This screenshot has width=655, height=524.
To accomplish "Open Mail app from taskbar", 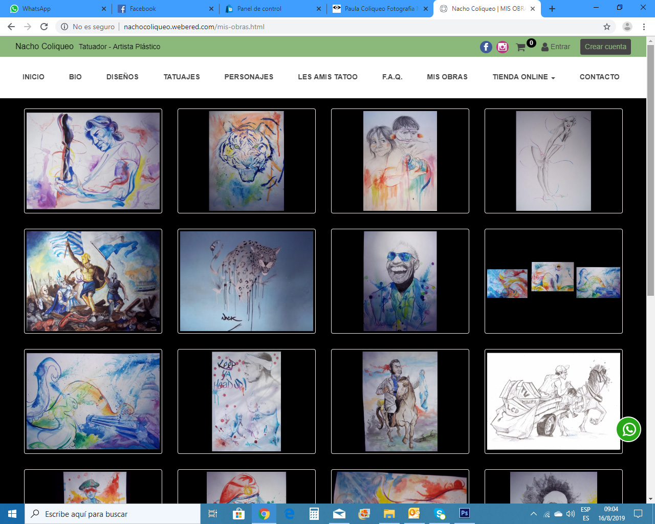I will [x=339, y=514].
